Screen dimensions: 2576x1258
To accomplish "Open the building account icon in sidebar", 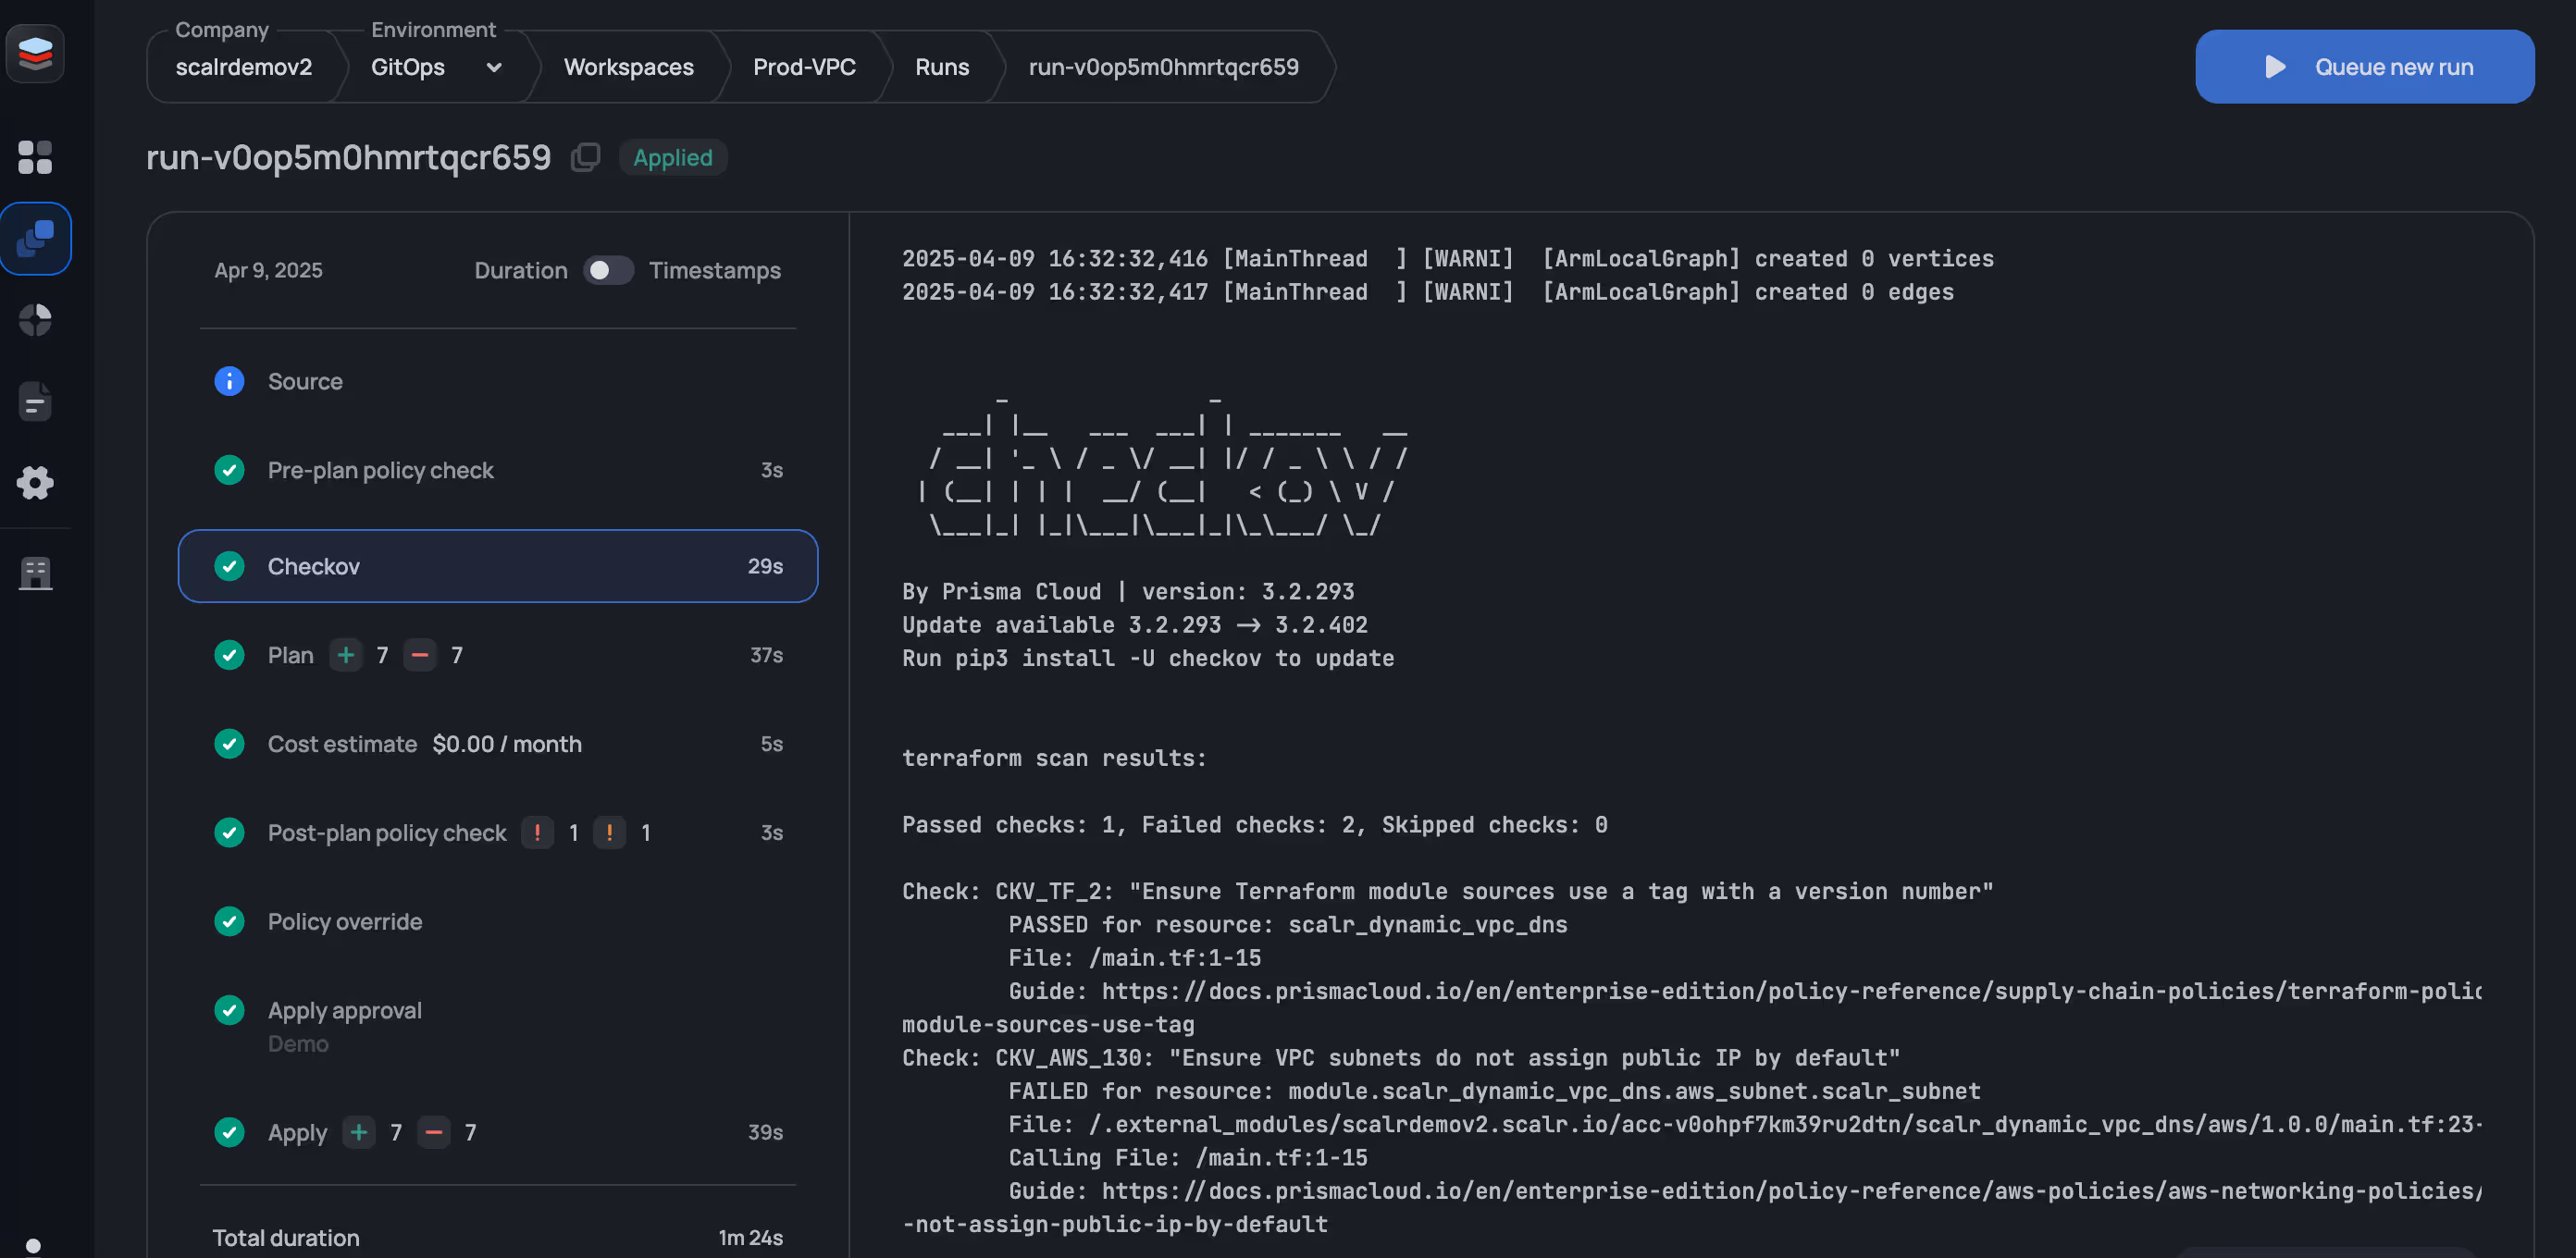I will coord(35,573).
